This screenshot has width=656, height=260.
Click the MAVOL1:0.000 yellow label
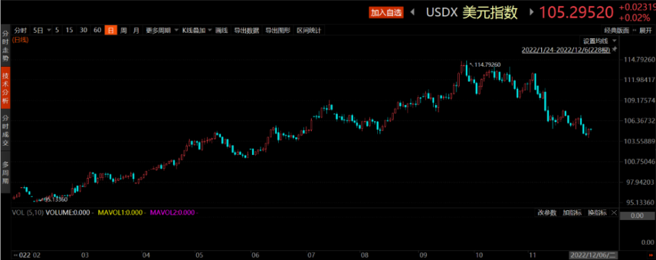tap(120, 212)
